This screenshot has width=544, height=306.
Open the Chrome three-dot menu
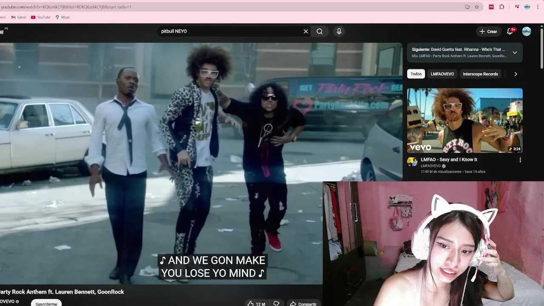[x=538, y=7]
